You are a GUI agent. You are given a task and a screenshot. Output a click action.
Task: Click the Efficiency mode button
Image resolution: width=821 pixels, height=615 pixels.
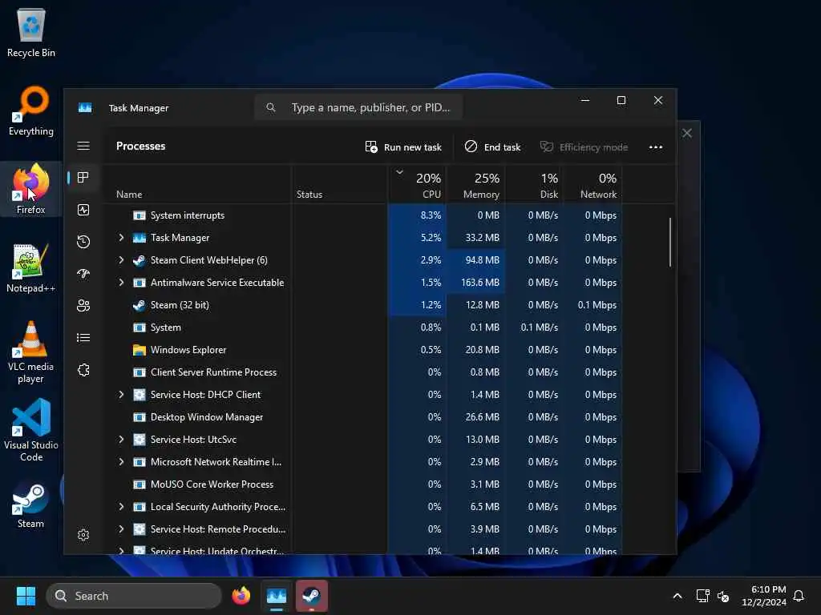click(x=584, y=147)
